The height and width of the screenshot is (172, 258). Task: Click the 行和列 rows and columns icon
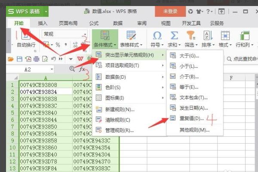[x=245, y=35]
